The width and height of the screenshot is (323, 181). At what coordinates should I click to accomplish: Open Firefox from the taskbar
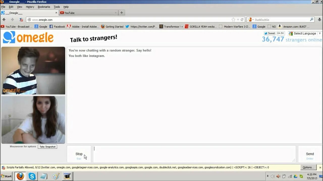point(20,176)
